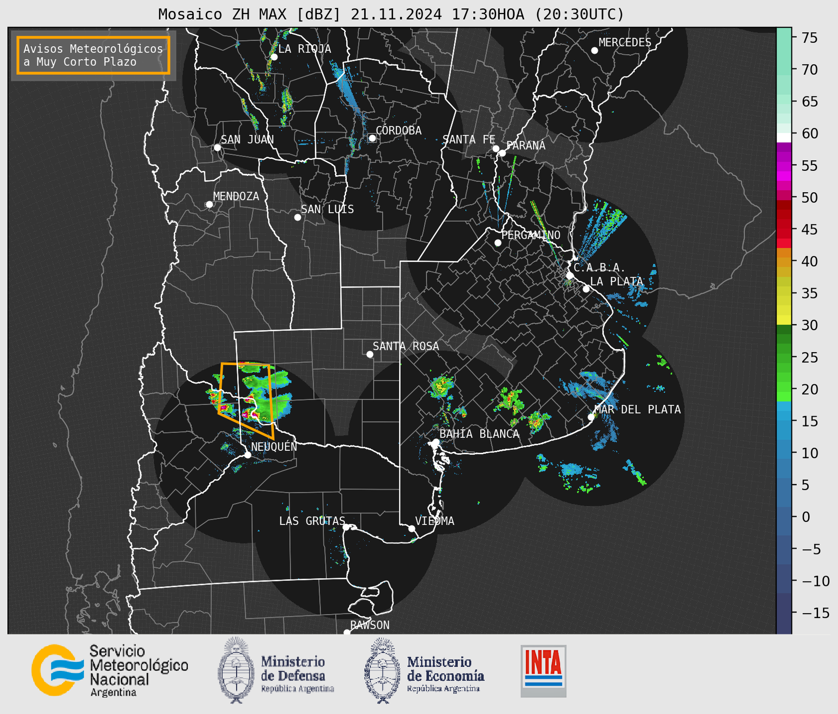Click the Avisos Meteorológicos a Muy Corto Plazo legend box

pos(93,55)
